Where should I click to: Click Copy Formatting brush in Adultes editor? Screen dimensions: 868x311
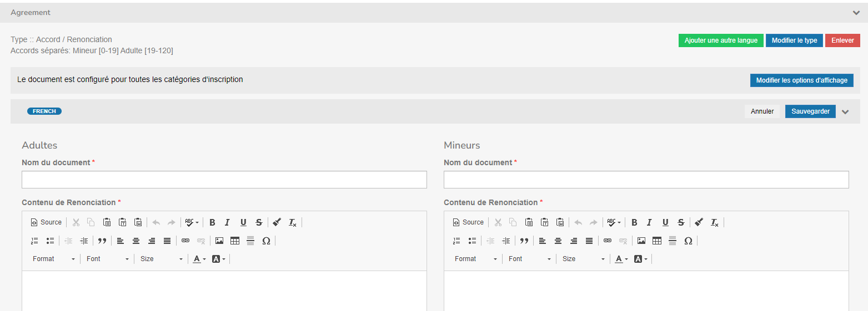[x=277, y=222]
